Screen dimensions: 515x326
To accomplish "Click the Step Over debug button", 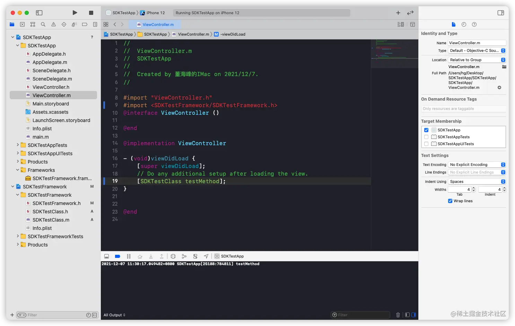I will [x=140, y=256].
